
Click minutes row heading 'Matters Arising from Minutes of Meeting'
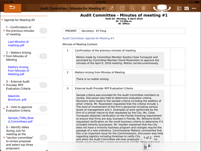click(100, 72)
